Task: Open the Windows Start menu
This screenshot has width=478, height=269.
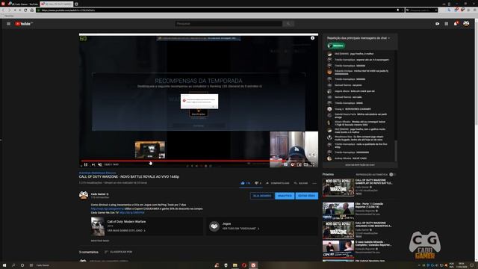Action: [x=4, y=265]
